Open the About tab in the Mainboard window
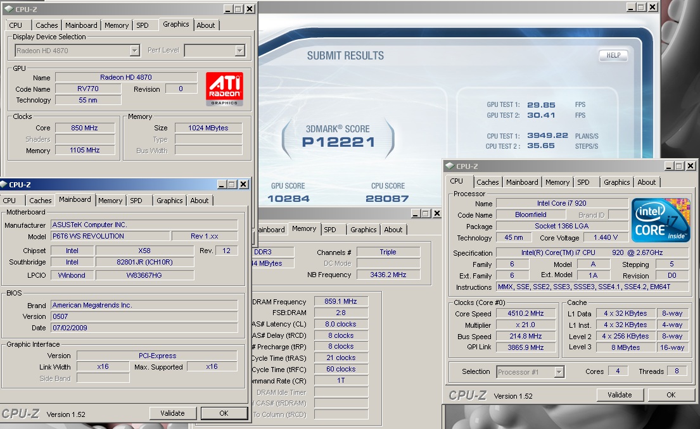The width and height of the screenshot is (700, 429). pyautogui.click(x=200, y=201)
